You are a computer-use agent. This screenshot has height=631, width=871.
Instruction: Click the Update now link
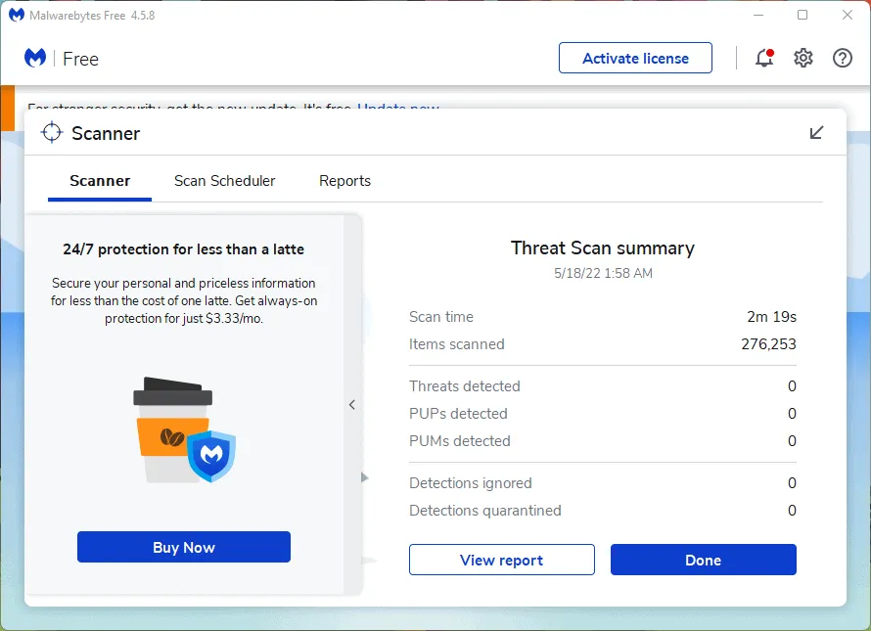pyautogui.click(x=398, y=106)
